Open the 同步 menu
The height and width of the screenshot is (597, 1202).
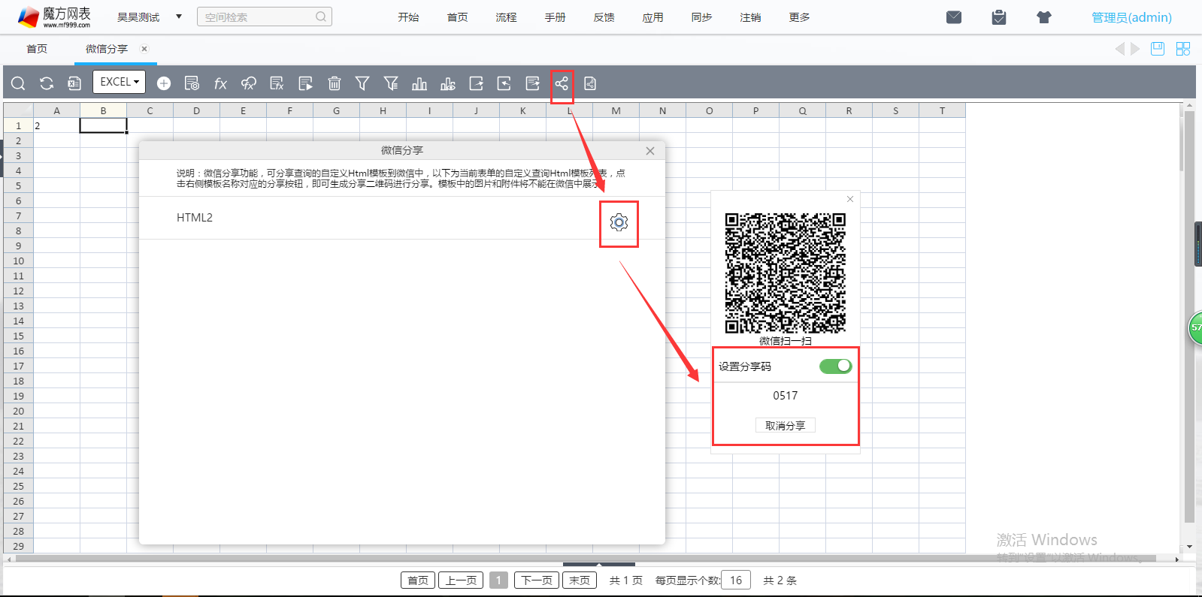tap(701, 17)
